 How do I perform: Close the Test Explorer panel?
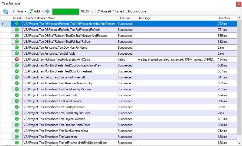pos(239,4)
